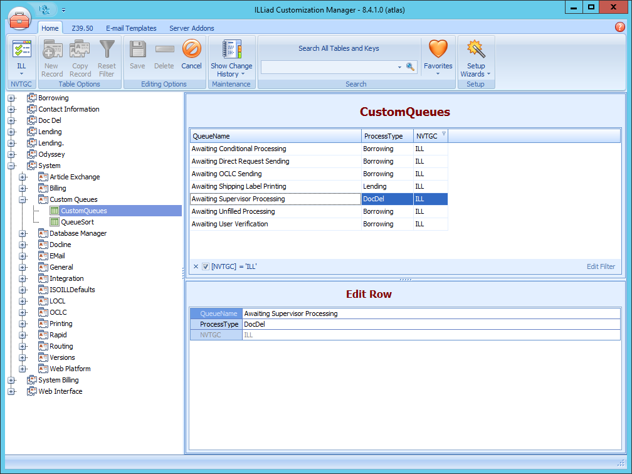Click the Edit Filter link
The height and width of the screenshot is (474, 632).
[x=601, y=266]
